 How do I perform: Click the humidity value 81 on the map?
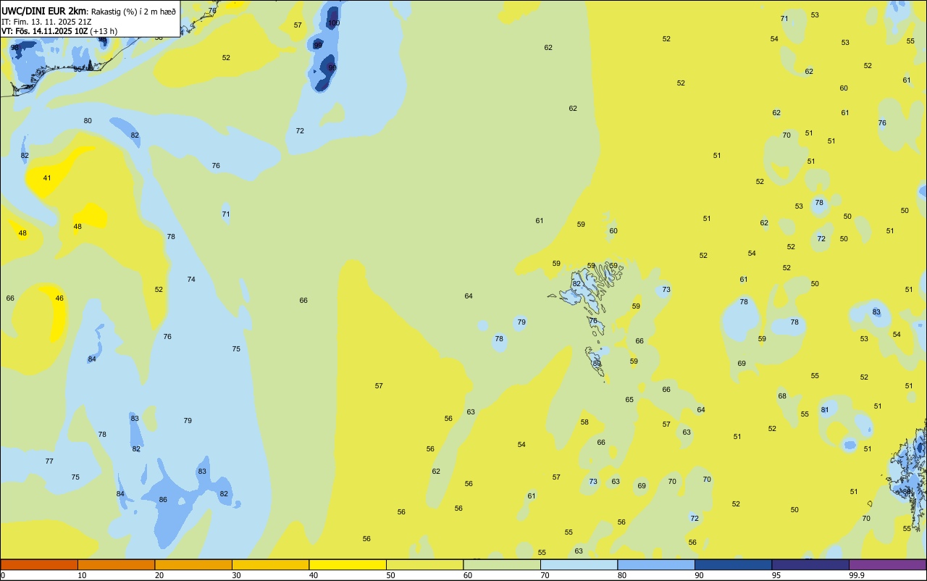[x=825, y=410]
